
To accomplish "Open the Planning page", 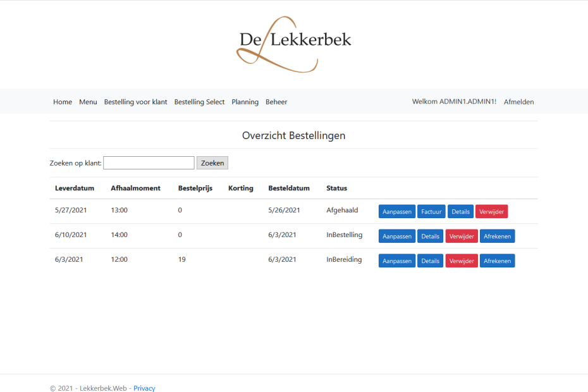I will [245, 102].
